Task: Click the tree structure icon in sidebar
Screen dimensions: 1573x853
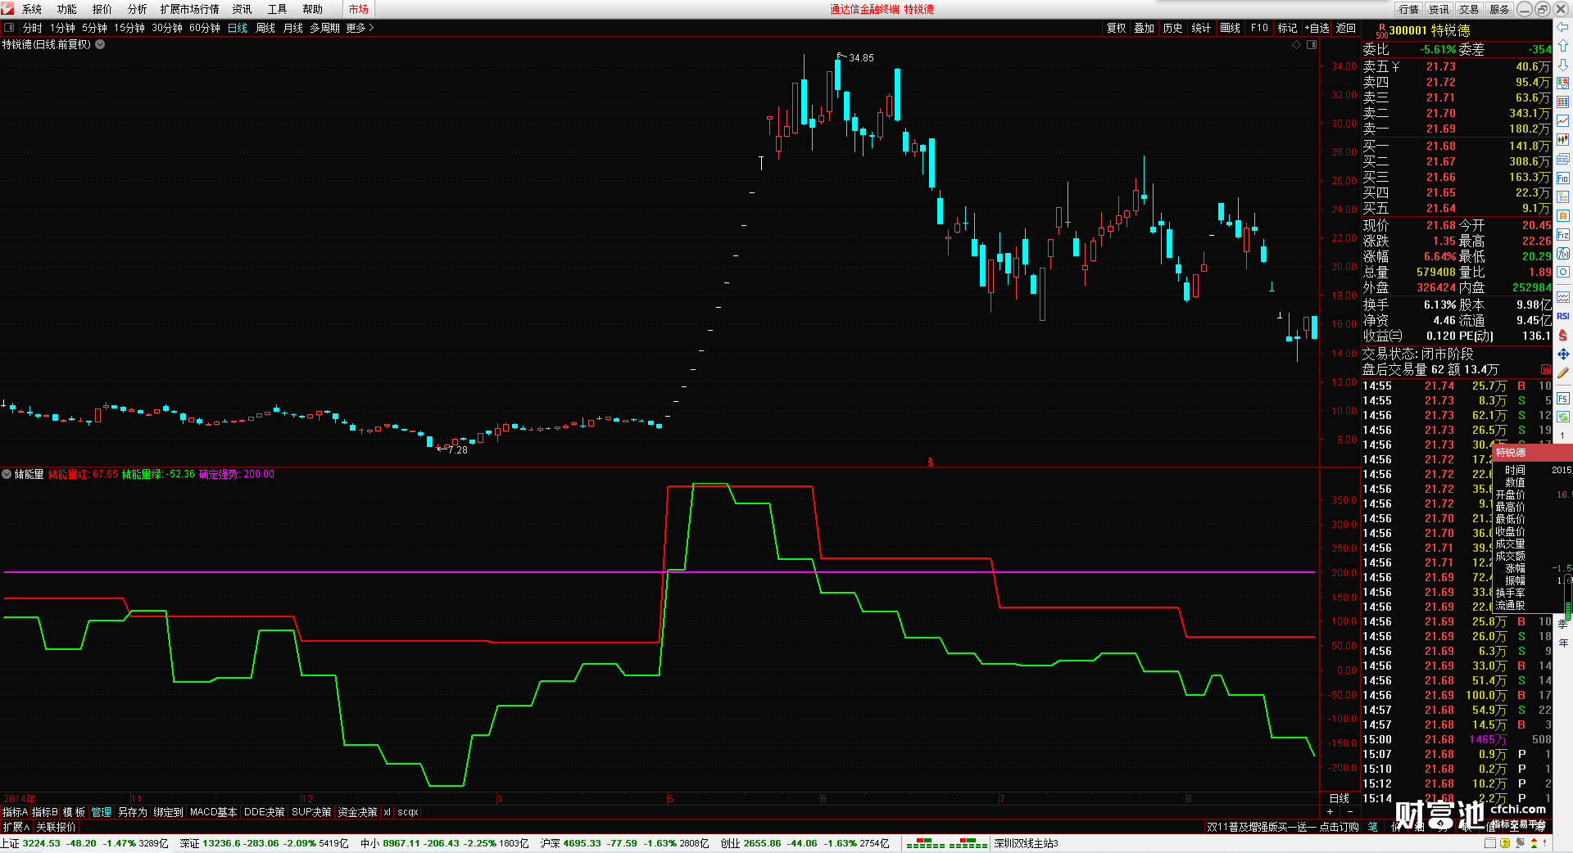Action: click(1563, 197)
